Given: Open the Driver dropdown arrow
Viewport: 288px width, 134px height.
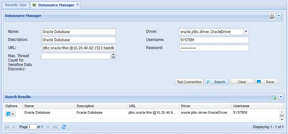Looking at the screenshot, I should 246,32.
